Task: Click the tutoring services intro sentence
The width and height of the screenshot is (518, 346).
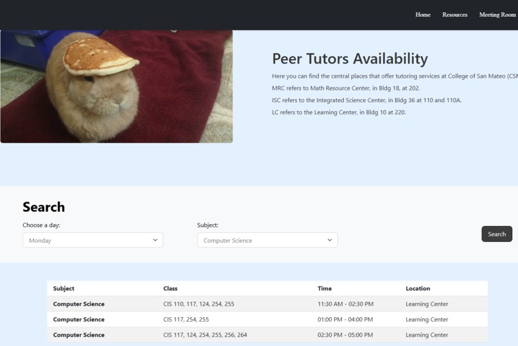Action: pyautogui.click(x=395, y=76)
